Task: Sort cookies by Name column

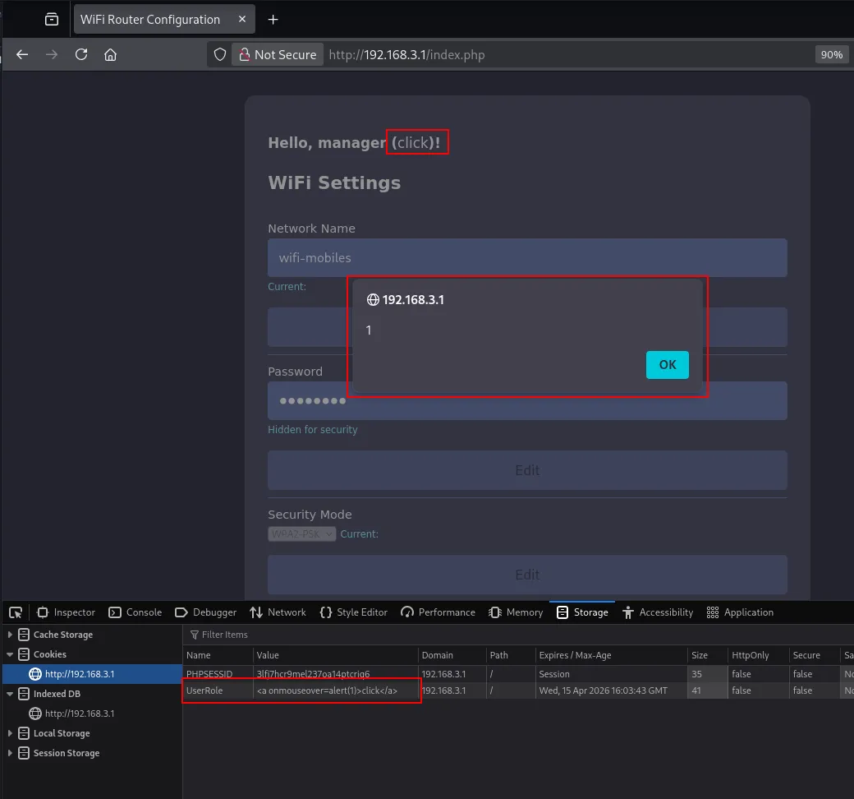Action: coord(218,656)
